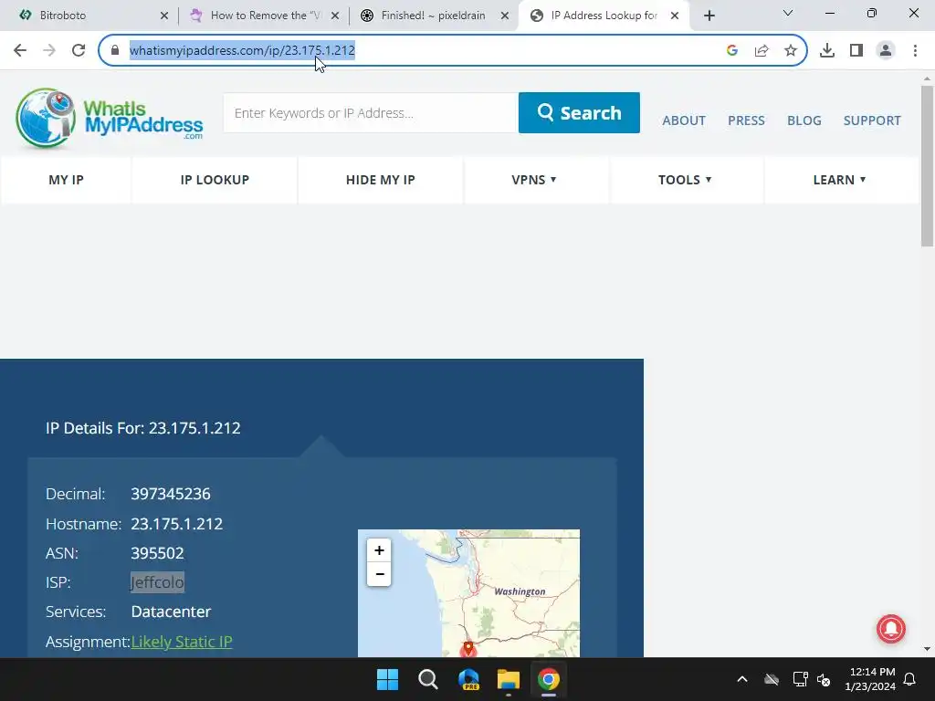Toggle Chrome side panel

tap(856, 51)
